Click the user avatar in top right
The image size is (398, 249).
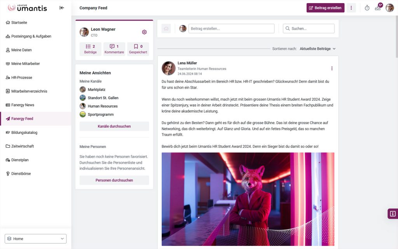tap(389, 8)
